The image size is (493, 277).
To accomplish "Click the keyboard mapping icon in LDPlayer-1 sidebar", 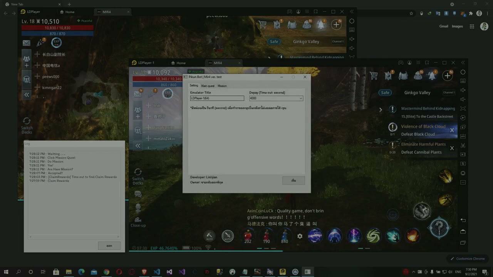I will click(463, 81).
